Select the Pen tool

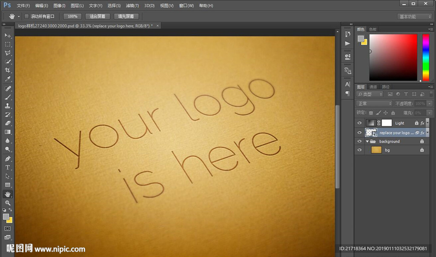(8, 159)
